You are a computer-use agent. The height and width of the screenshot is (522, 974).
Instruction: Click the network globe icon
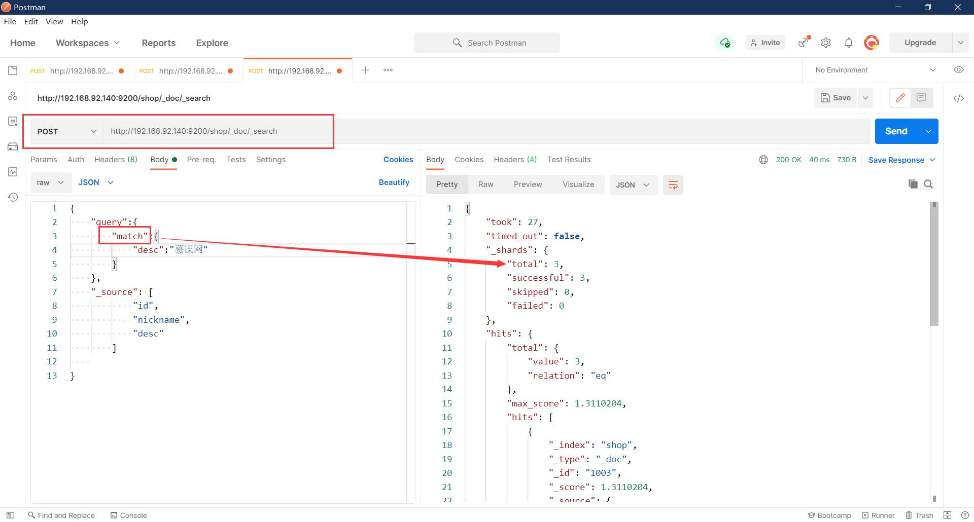click(763, 160)
